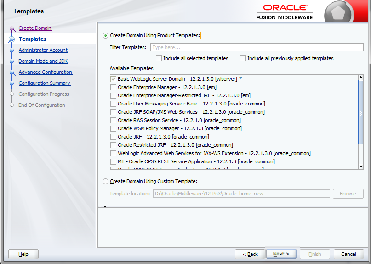
Task: Select Create Domain Using Custom Template radio
Action: tap(106, 182)
